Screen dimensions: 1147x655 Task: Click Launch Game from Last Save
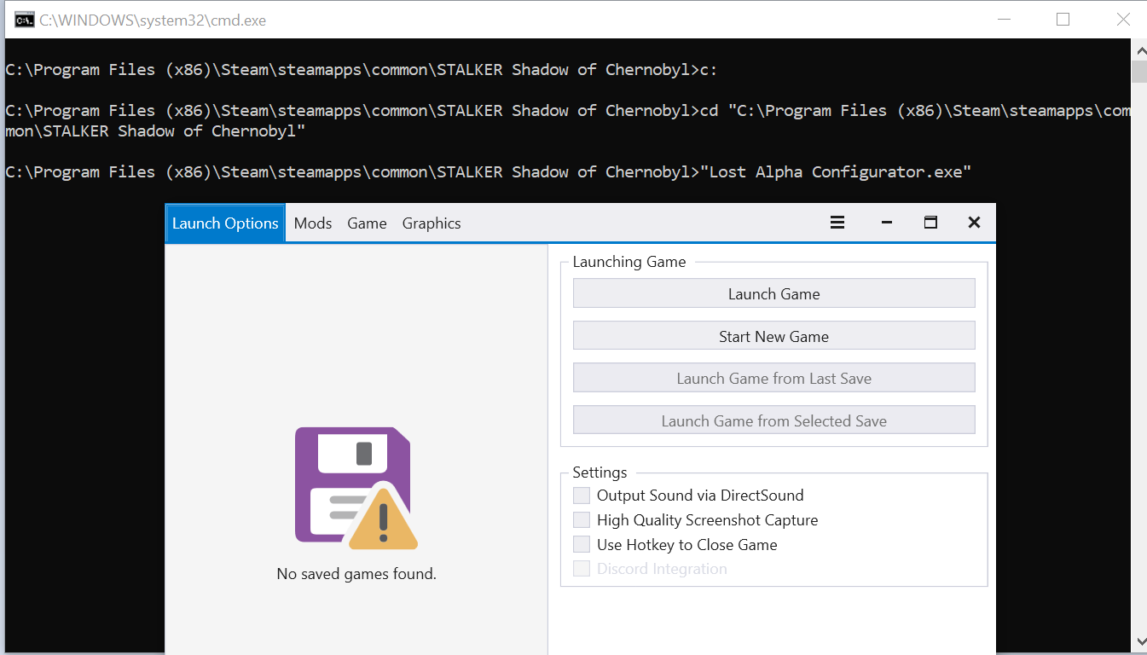[774, 378]
